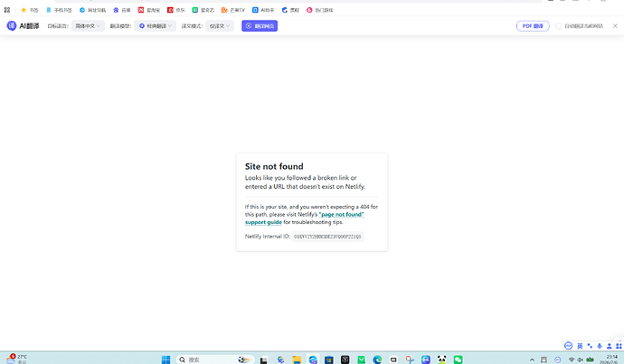The width and height of the screenshot is (624, 364).
Task: Open the apps grid icon on bookmarks bar
Action: coord(6,10)
